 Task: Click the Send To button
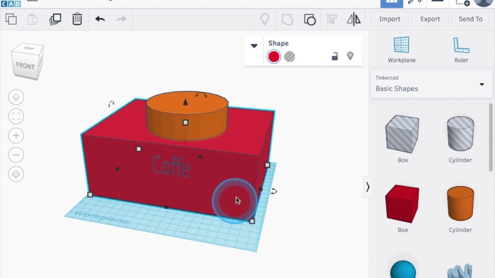tap(470, 19)
